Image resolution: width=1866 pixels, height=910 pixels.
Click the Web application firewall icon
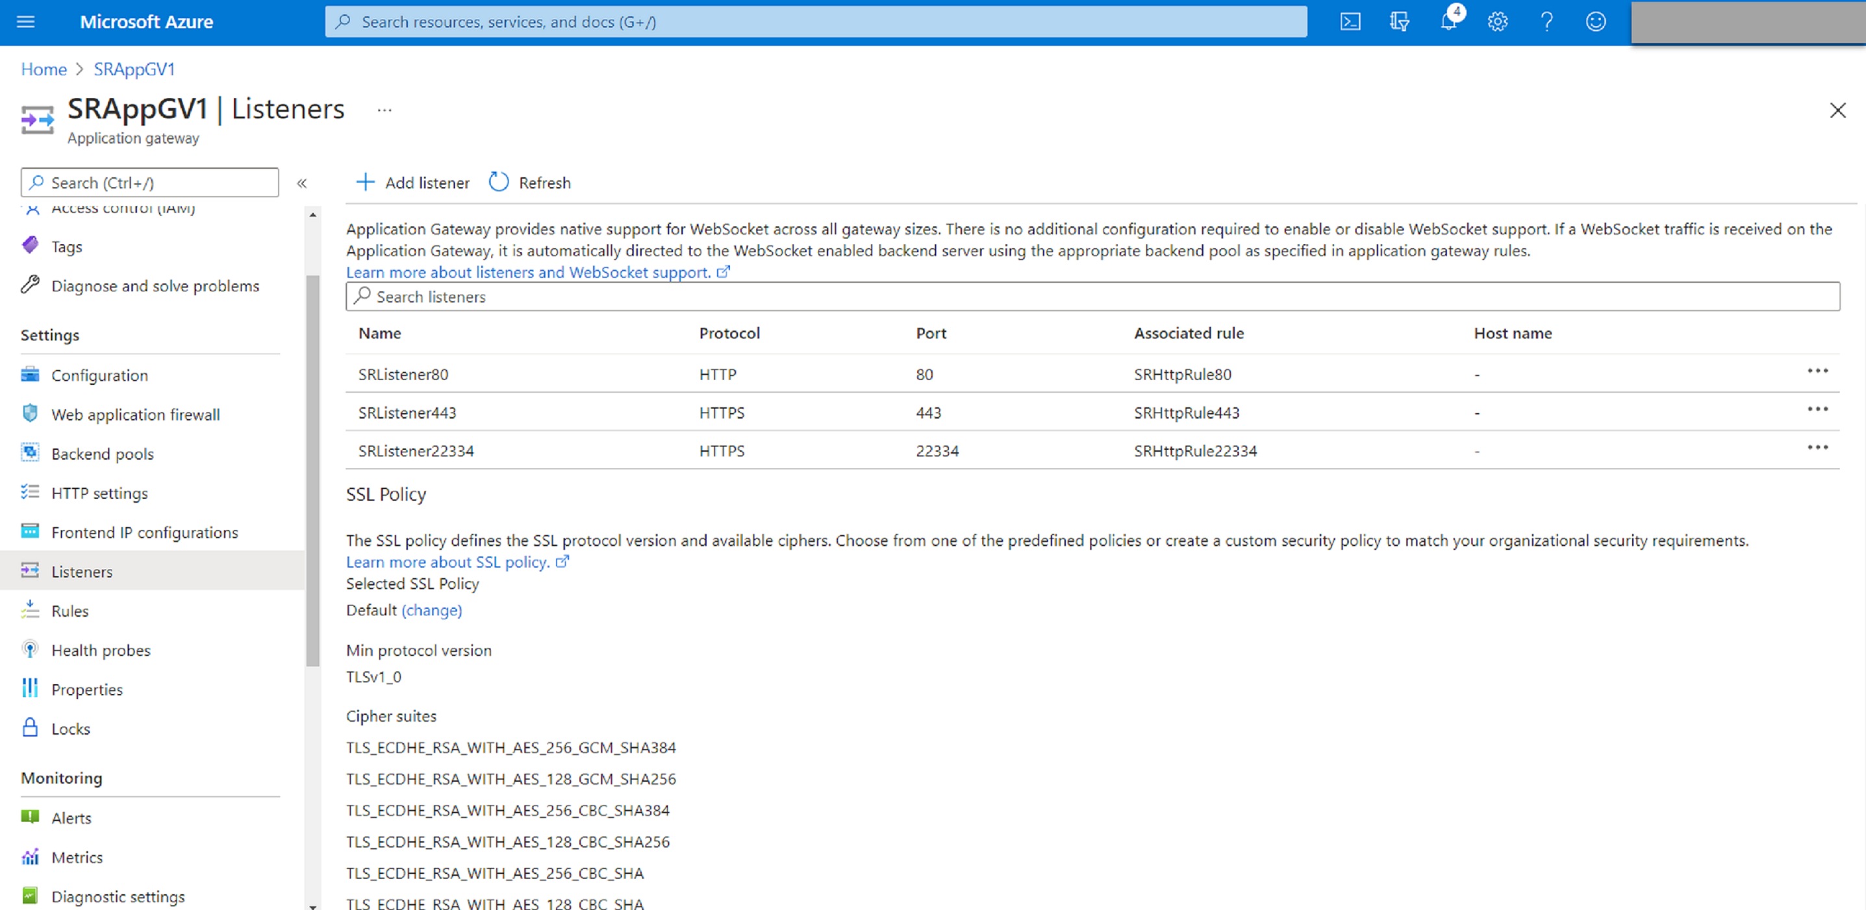pyautogui.click(x=31, y=413)
